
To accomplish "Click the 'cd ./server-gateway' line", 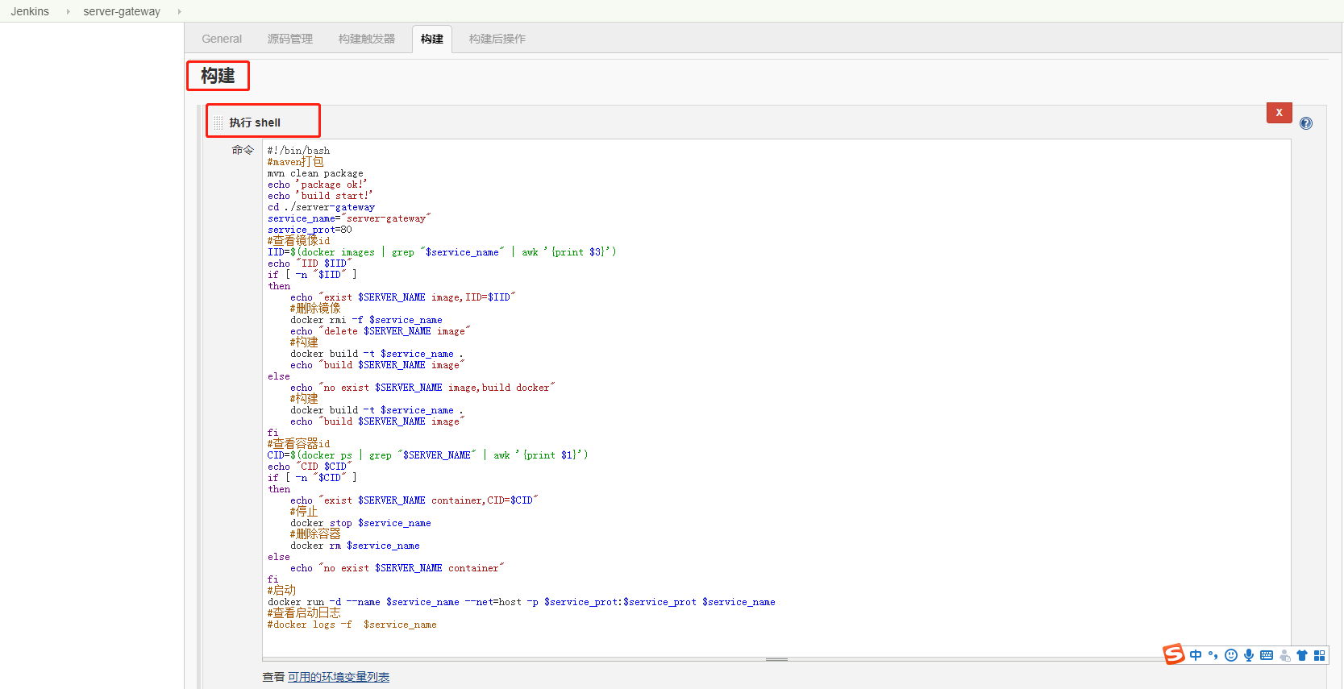I will pyautogui.click(x=321, y=207).
